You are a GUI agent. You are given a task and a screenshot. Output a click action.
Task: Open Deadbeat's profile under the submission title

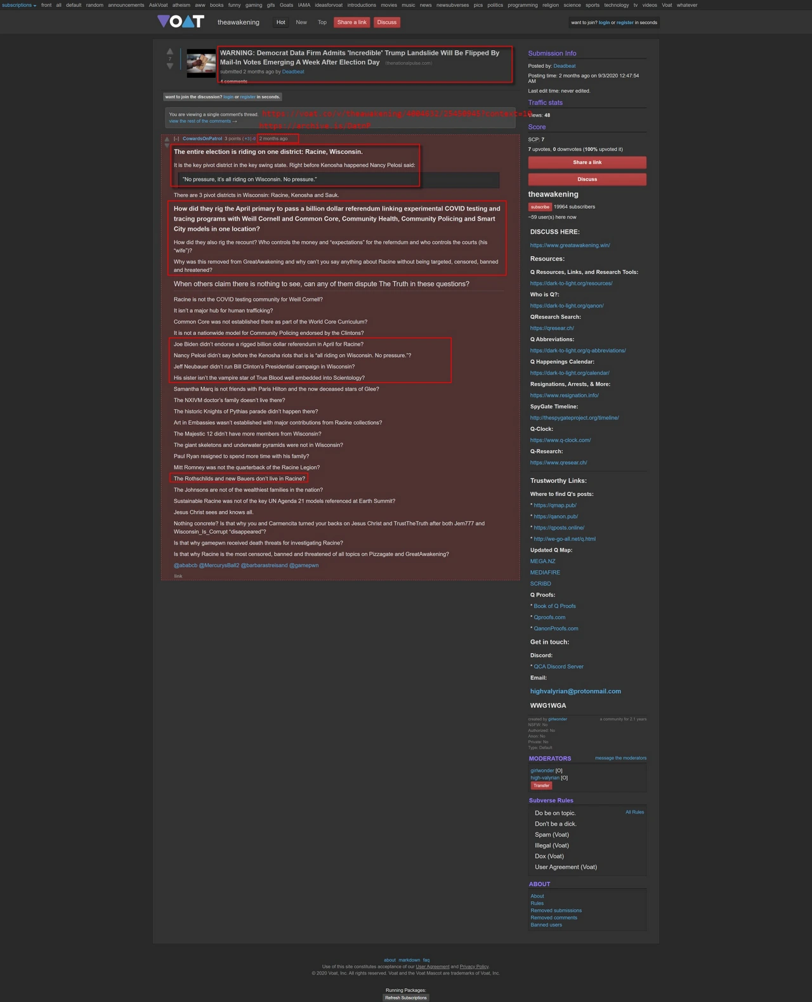[x=293, y=72]
